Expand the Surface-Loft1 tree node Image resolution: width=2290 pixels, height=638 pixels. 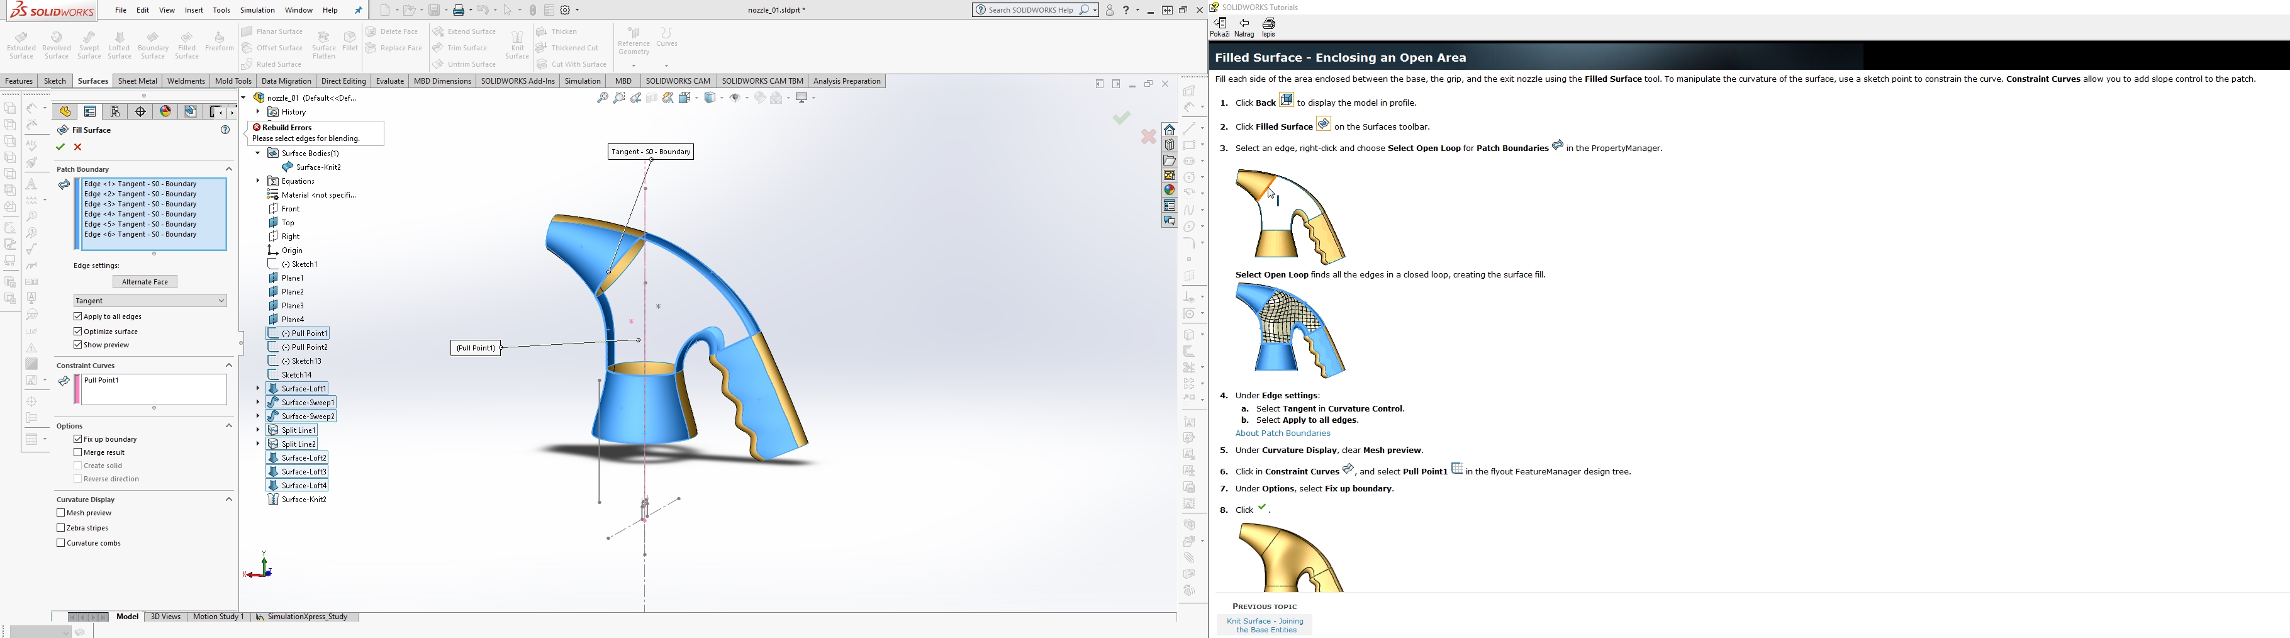click(258, 388)
